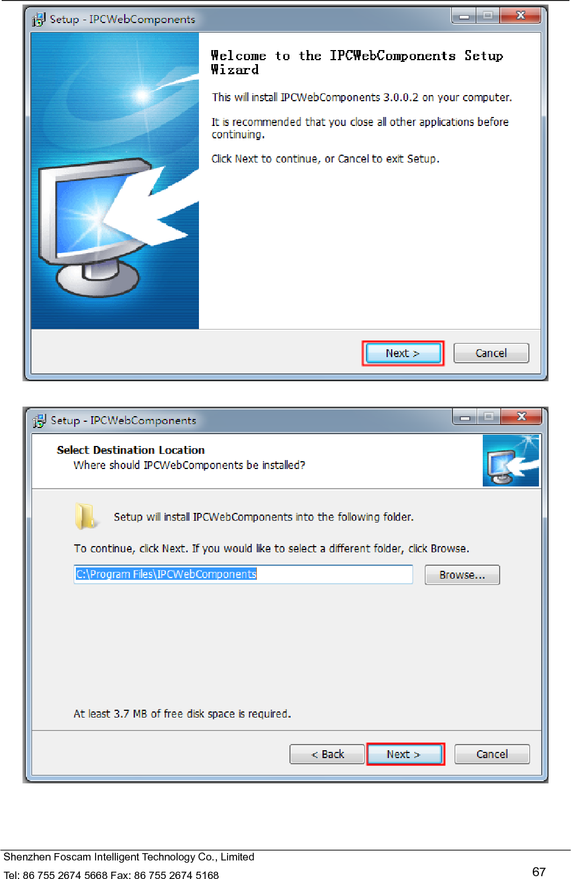Cancel setup in the Welcome wizard window
The width and height of the screenshot is (571, 879).
(x=491, y=353)
